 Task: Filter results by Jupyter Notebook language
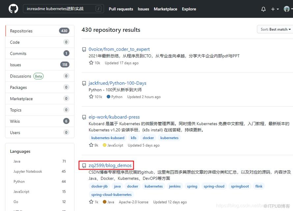(40, 171)
